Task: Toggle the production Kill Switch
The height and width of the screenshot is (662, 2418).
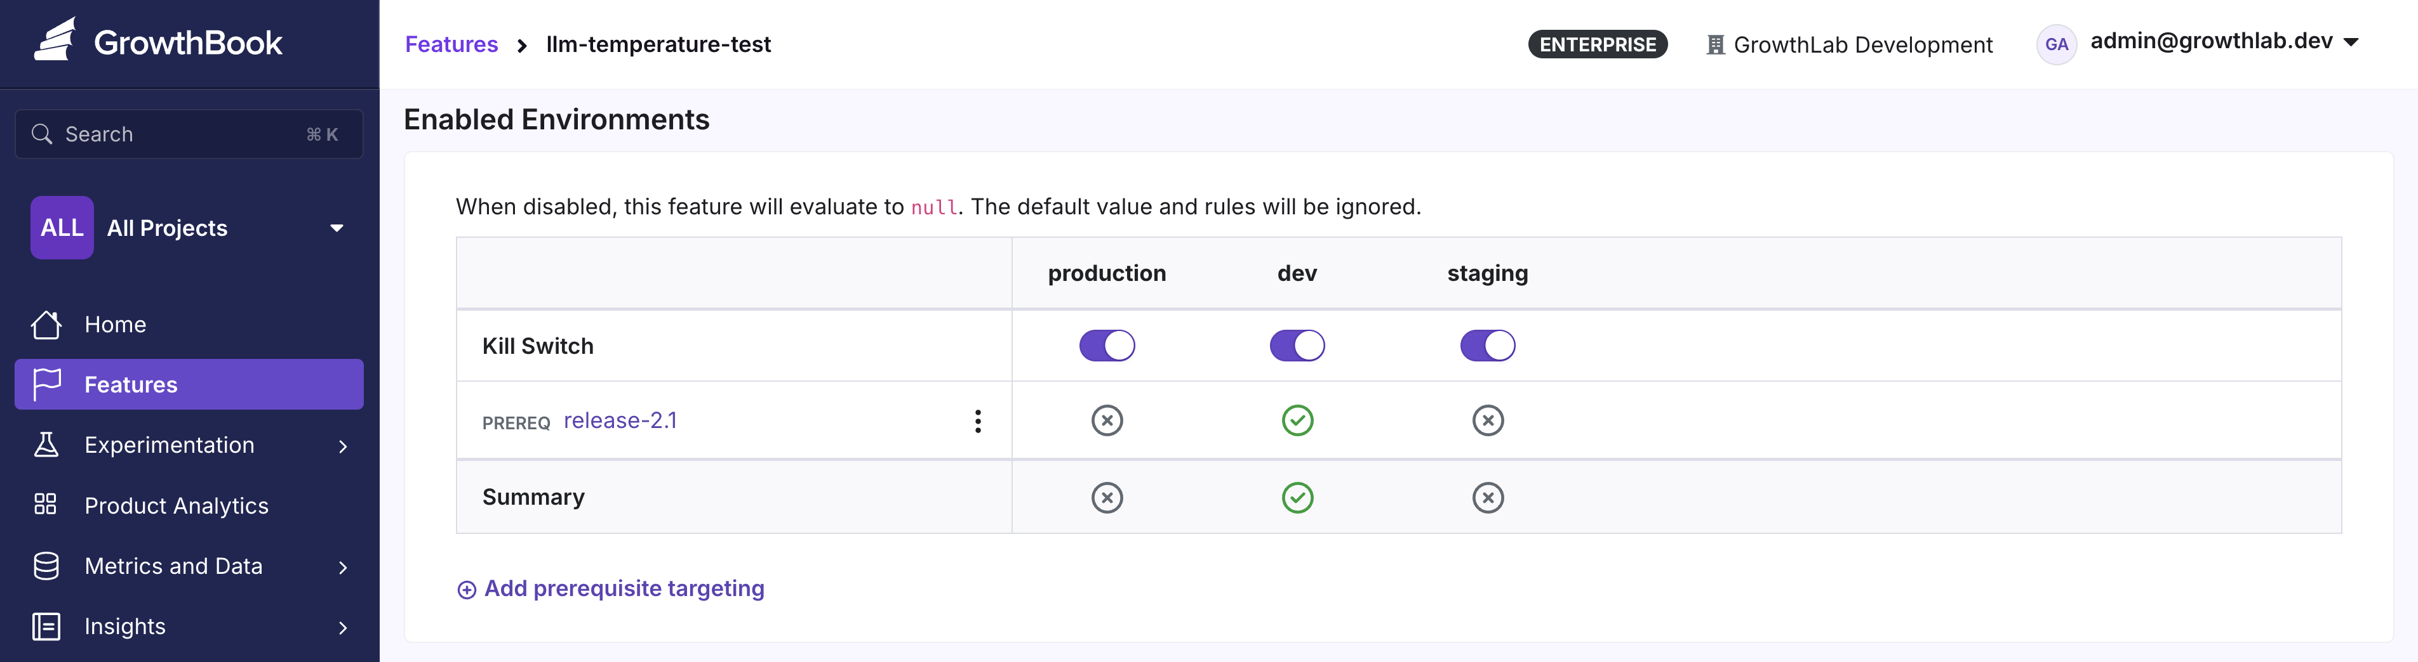Action: pyautogui.click(x=1107, y=345)
